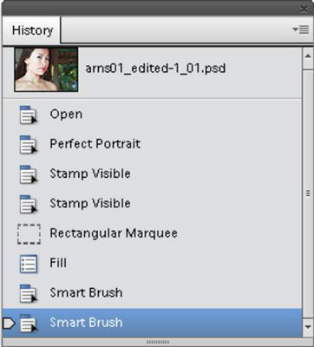The width and height of the screenshot is (314, 347).
Task: Click the highlighted Smart Brush state icon
Action: (x=29, y=323)
